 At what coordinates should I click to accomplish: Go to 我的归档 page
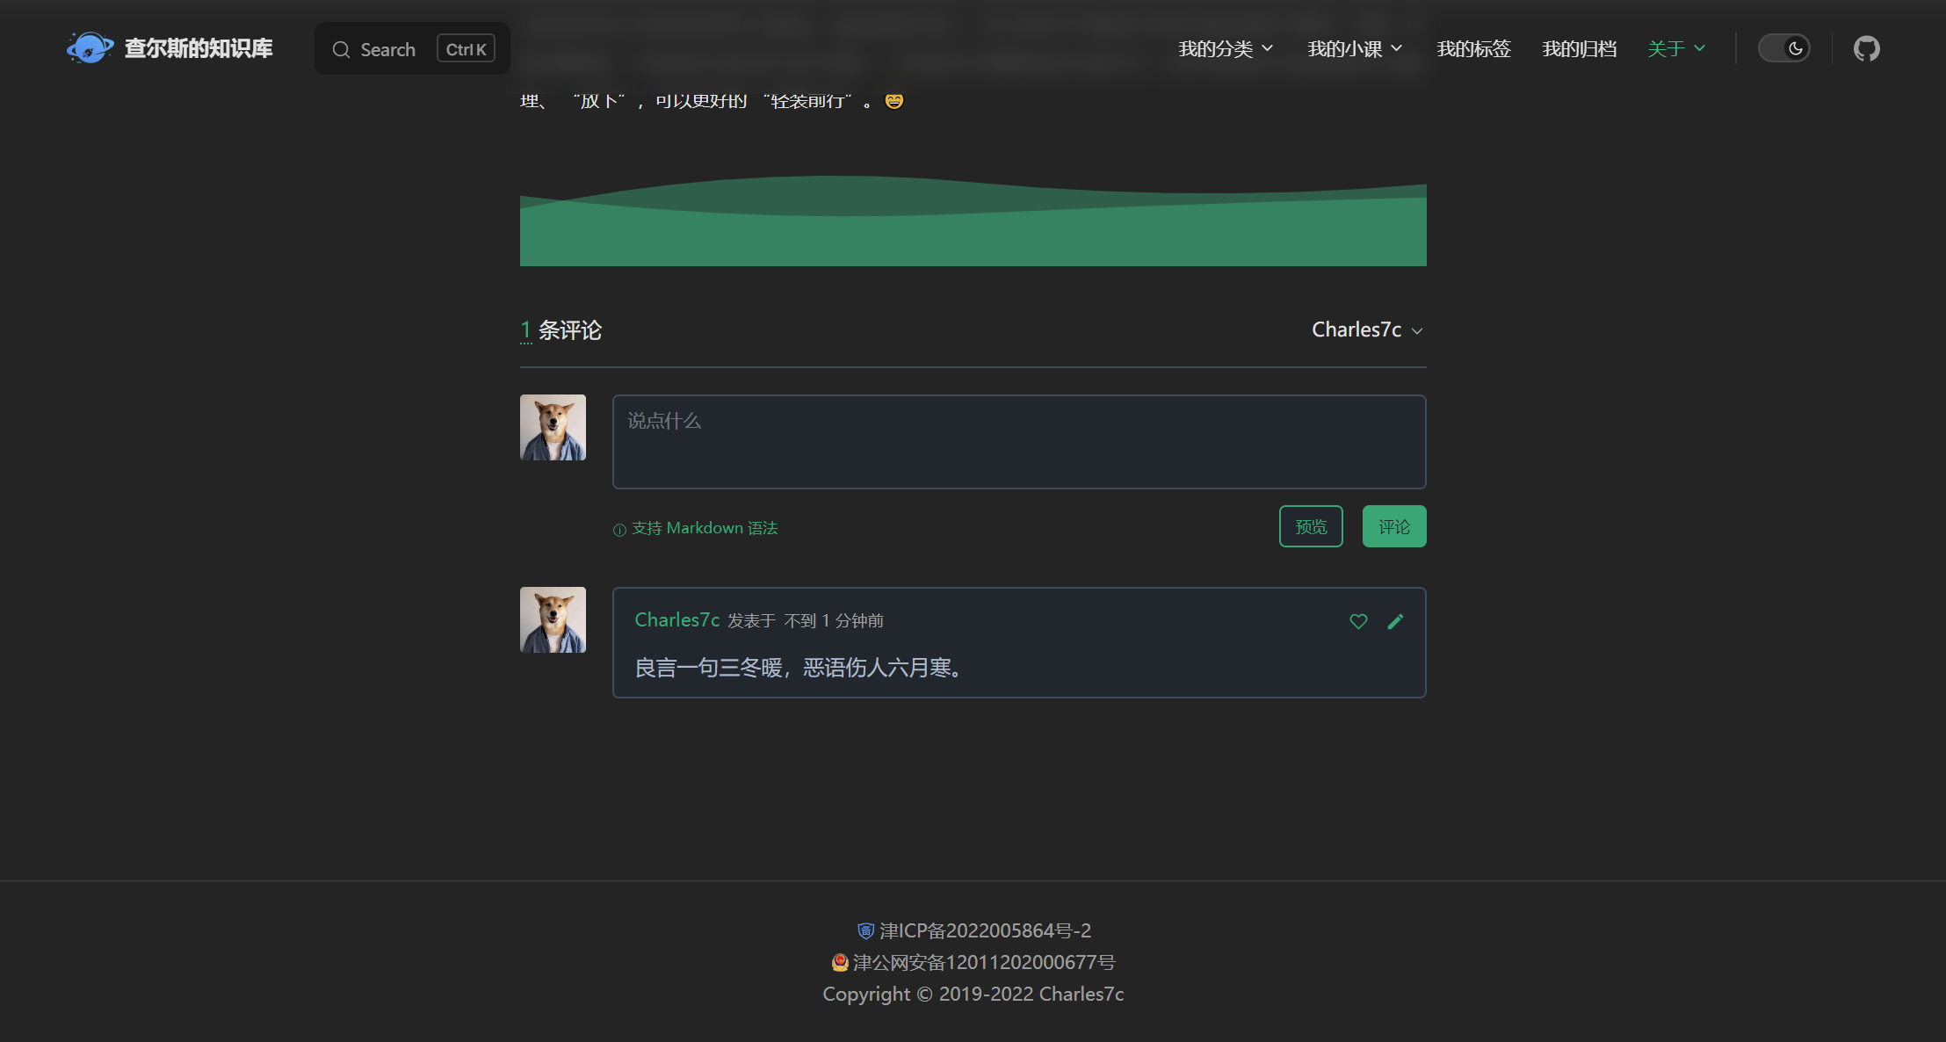click(1579, 48)
